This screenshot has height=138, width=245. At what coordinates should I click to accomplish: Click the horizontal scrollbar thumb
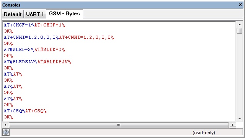[119, 125]
